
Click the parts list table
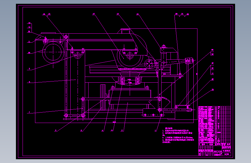[x=215, y=126]
